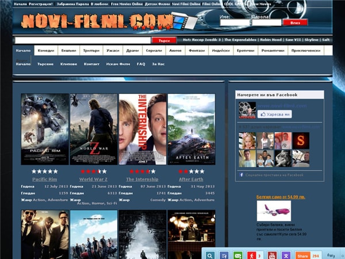Click the Facebook Харесва ми like button
Screen dimensions: 345x259
[x=275, y=115]
